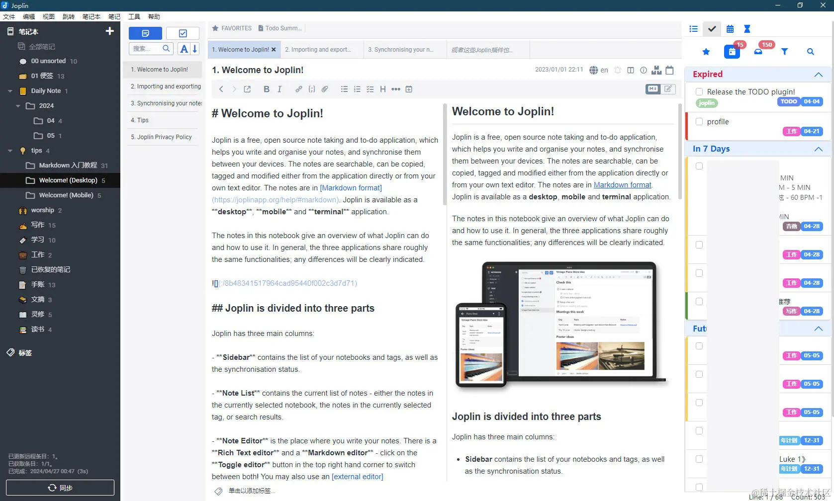834x501 pixels.
Task: Go back with the left chevron in the editor toolbar
Action: (221, 89)
